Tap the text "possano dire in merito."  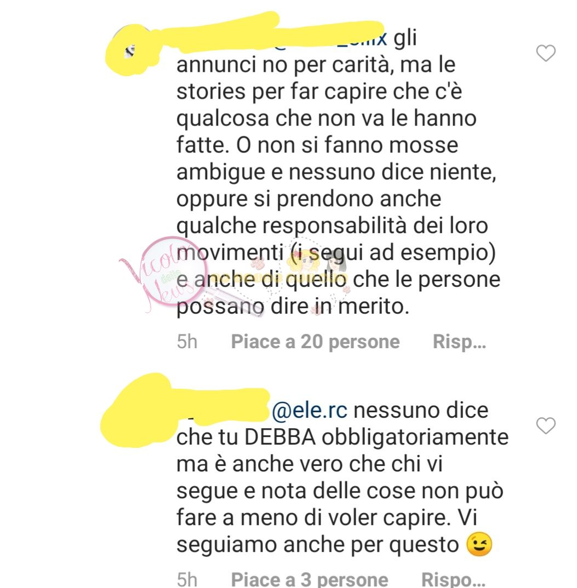293,307
